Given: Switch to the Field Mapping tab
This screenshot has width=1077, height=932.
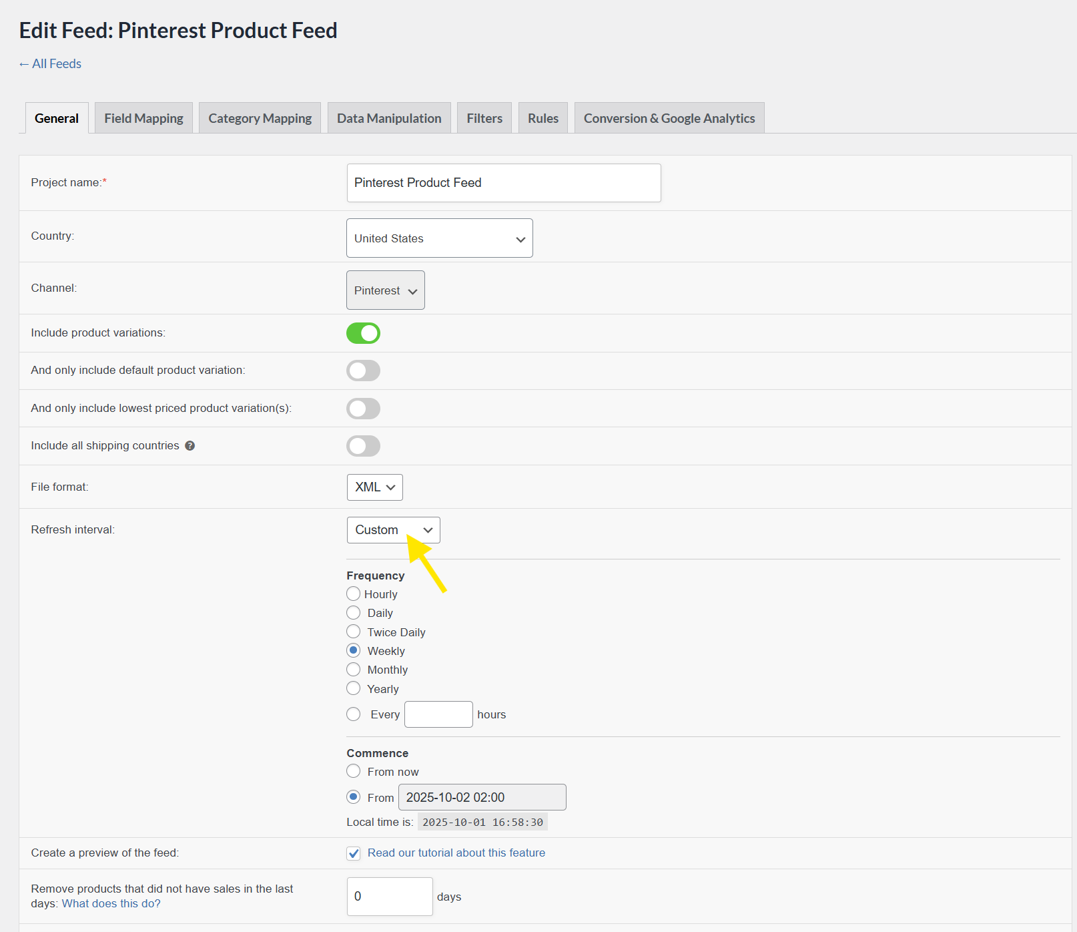Looking at the screenshot, I should [143, 118].
